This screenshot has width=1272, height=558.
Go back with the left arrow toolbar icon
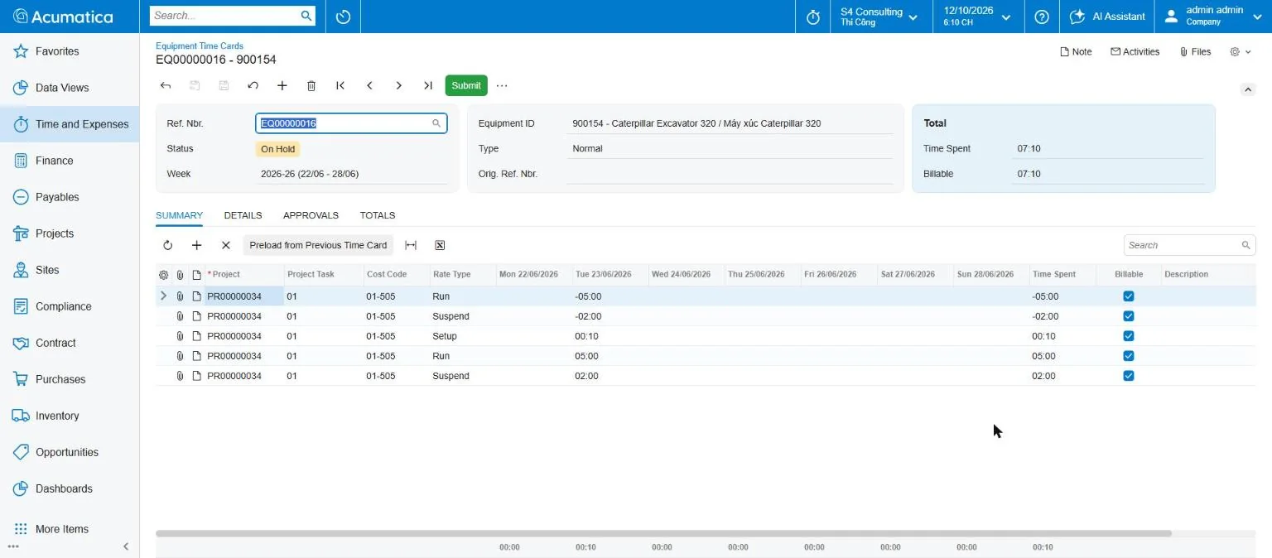[x=166, y=85]
